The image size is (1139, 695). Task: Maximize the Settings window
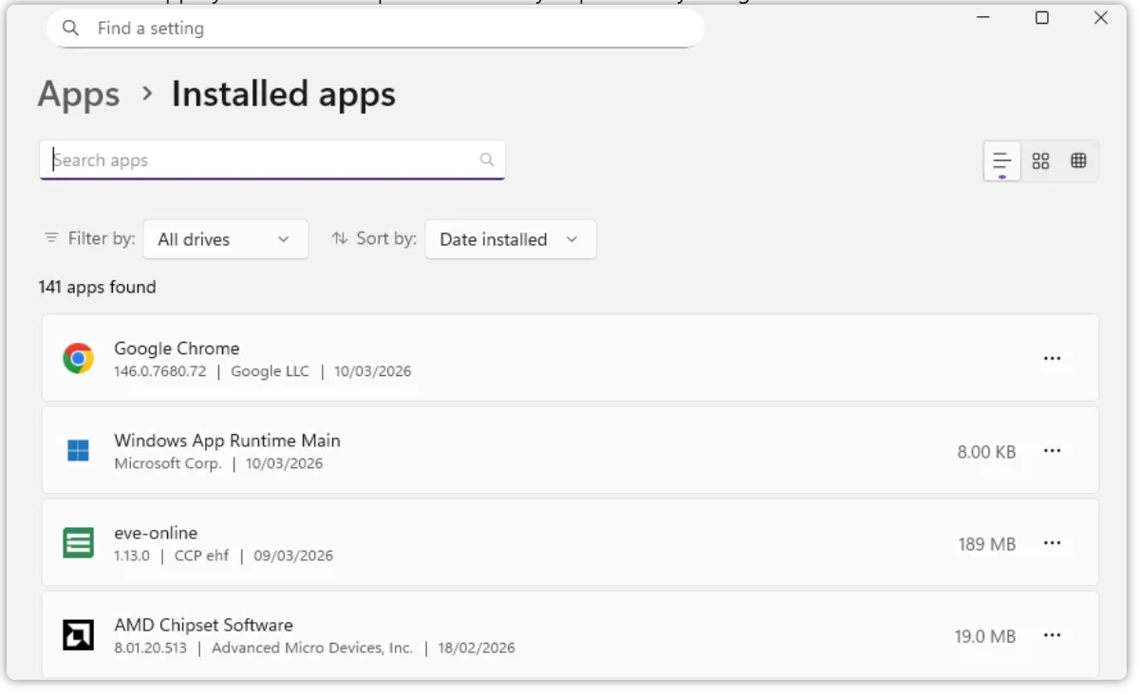point(1042,18)
